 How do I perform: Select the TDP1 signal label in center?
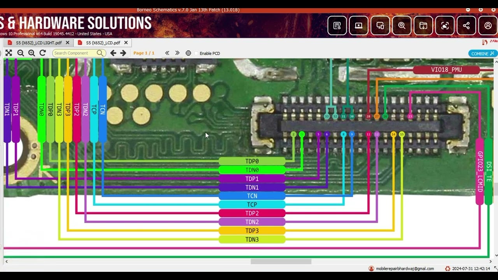[252, 179]
